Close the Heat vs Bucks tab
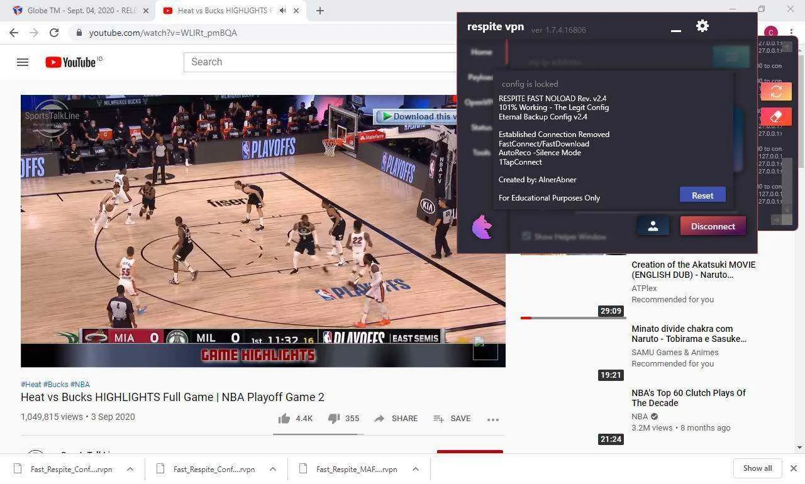This screenshot has width=805, height=484. point(296,11)
